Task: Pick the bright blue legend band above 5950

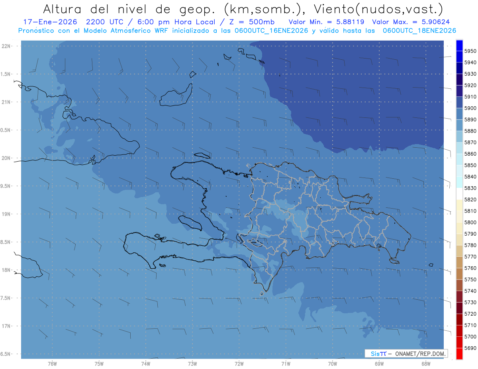Action: pyautogui.click(x=459, y=45)
